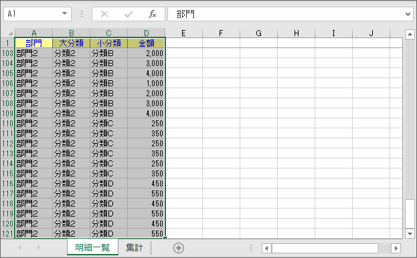Open the Name Box dropdown arrow

pos(64,13)
